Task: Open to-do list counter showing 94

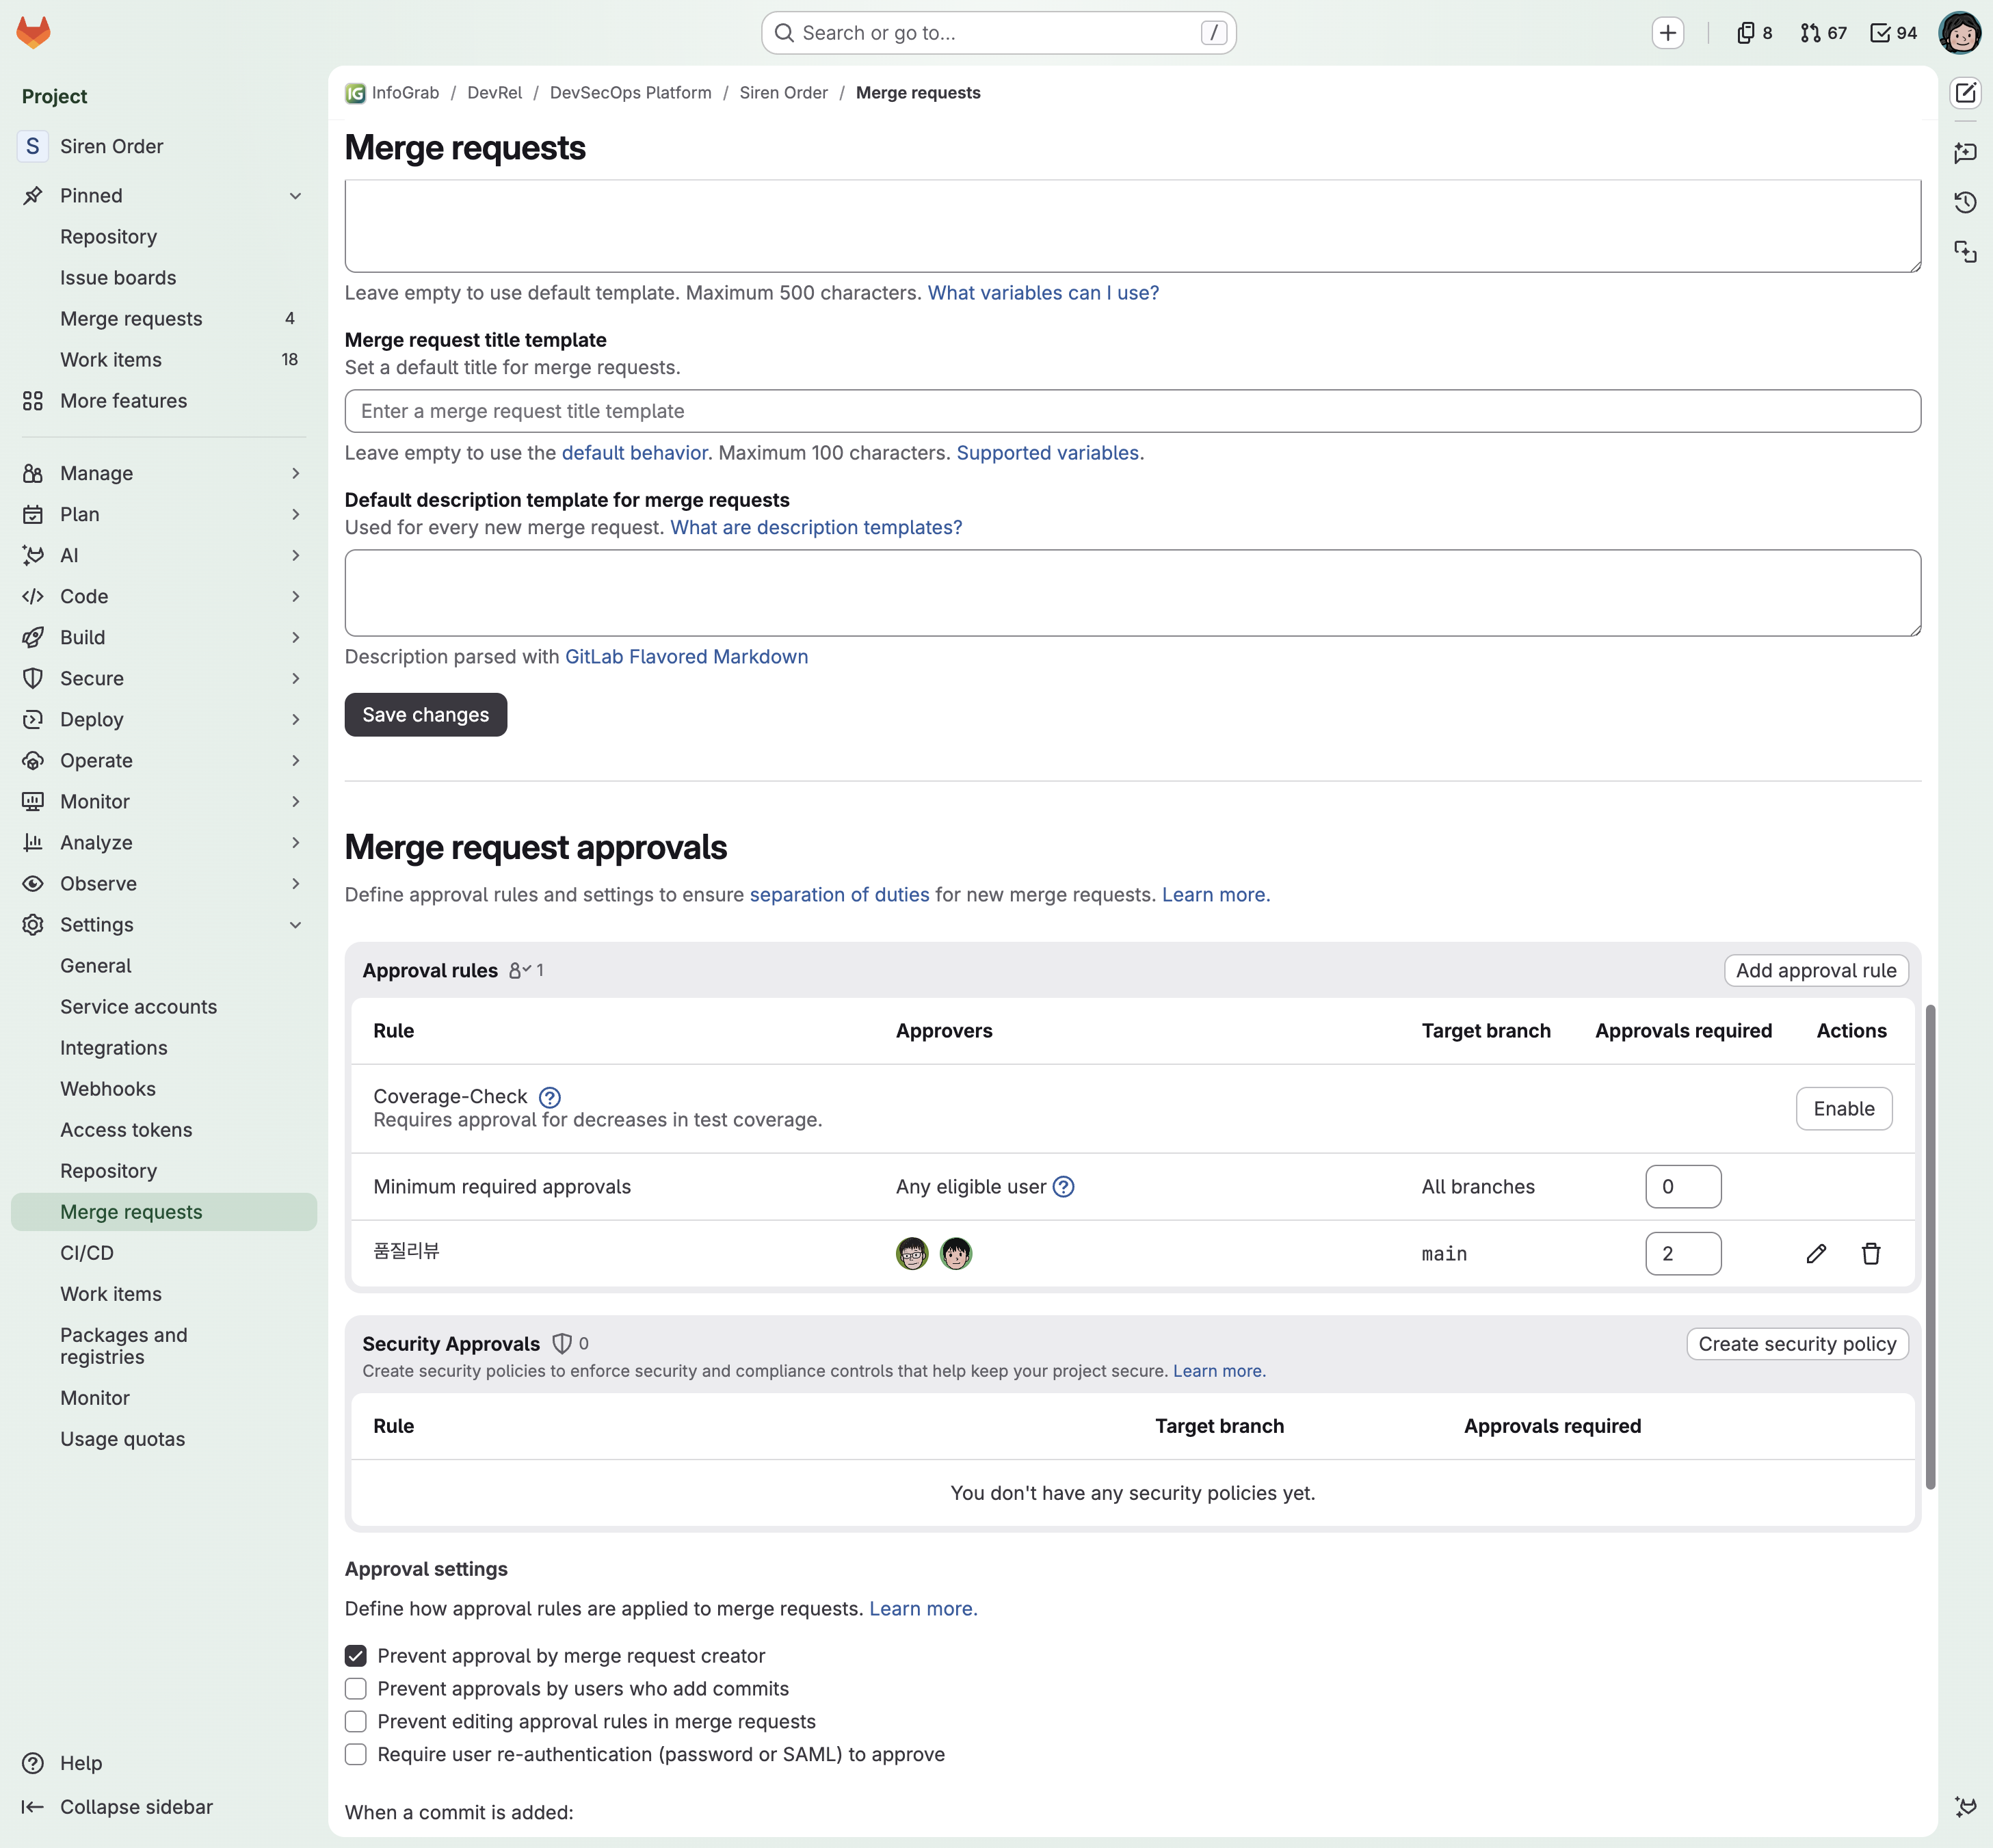Action: tap(1893, 33)
